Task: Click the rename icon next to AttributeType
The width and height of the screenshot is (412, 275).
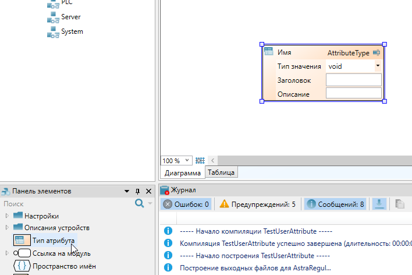Action: 377,53
